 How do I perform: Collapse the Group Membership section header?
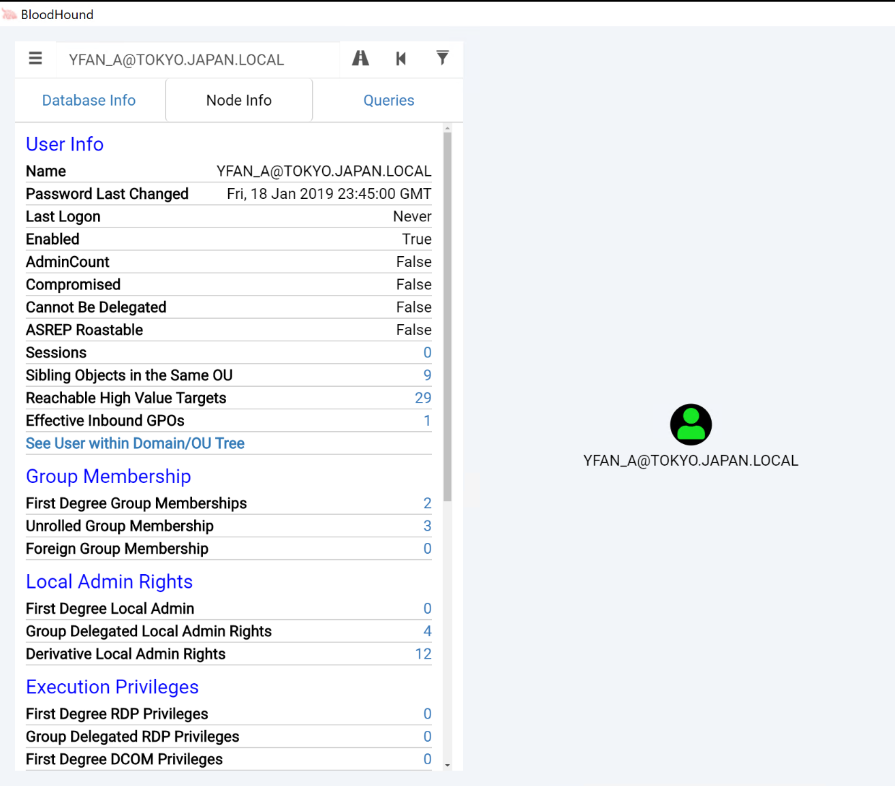(108, 477)
